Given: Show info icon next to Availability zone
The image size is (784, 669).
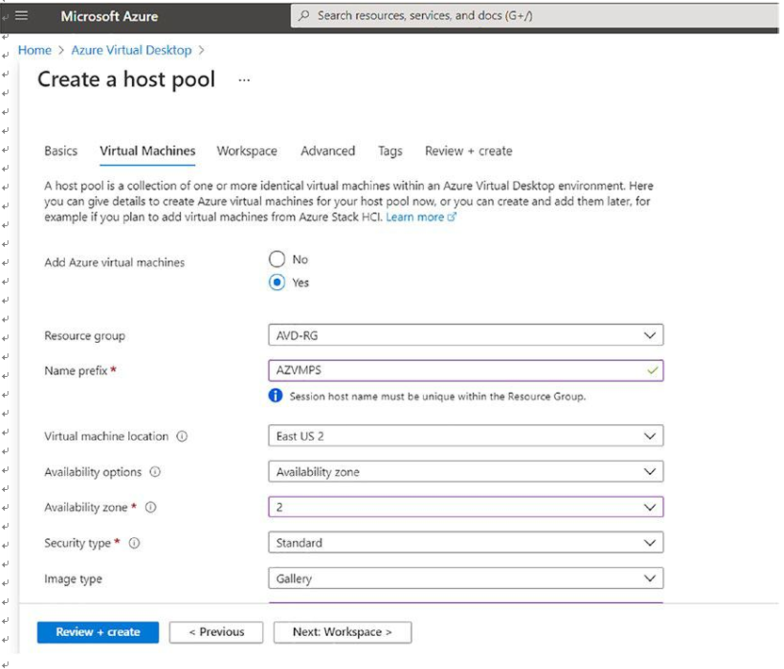Looking at the screenshot, I should (151, 508).
